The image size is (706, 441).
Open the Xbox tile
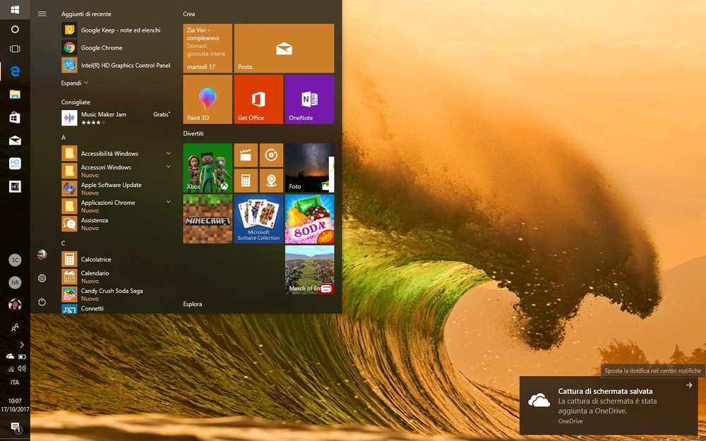tap(208, 168)
